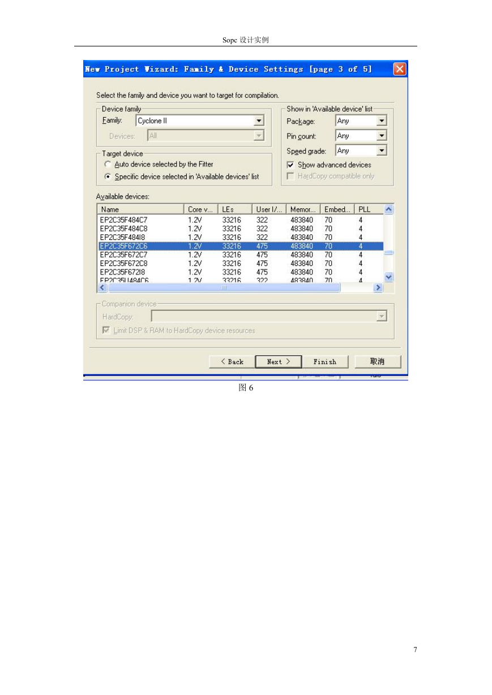Image resolution: width=492 pixels, height=695 pixels.
Task: Select device EP2C35F484C8
Action: point(240,229)
